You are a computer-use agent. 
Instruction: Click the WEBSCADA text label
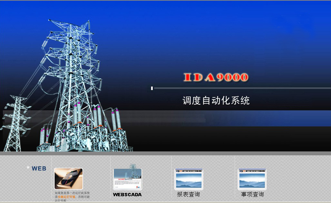(x=127, y=195)
